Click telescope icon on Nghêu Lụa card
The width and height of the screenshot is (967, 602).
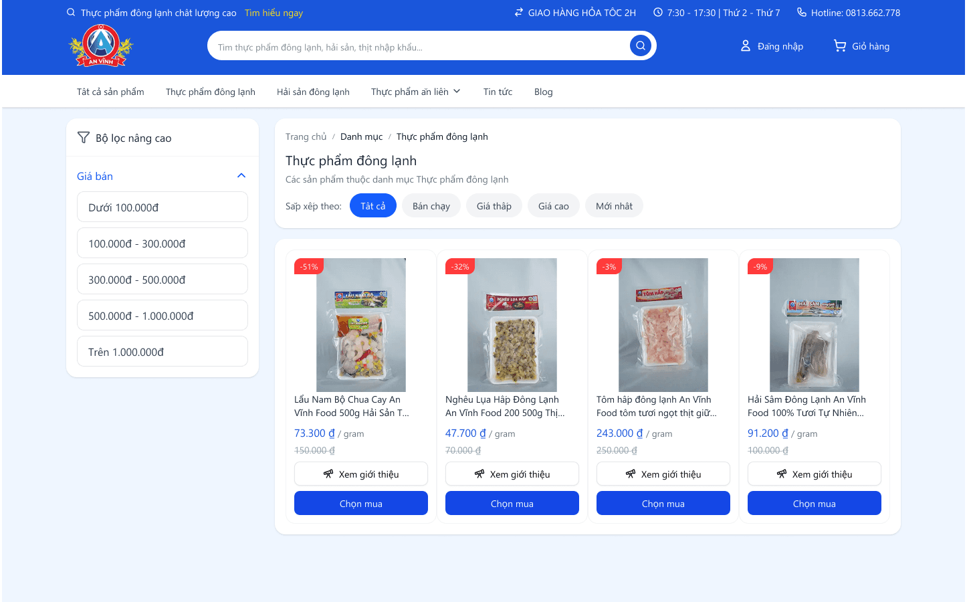[479, 474]
